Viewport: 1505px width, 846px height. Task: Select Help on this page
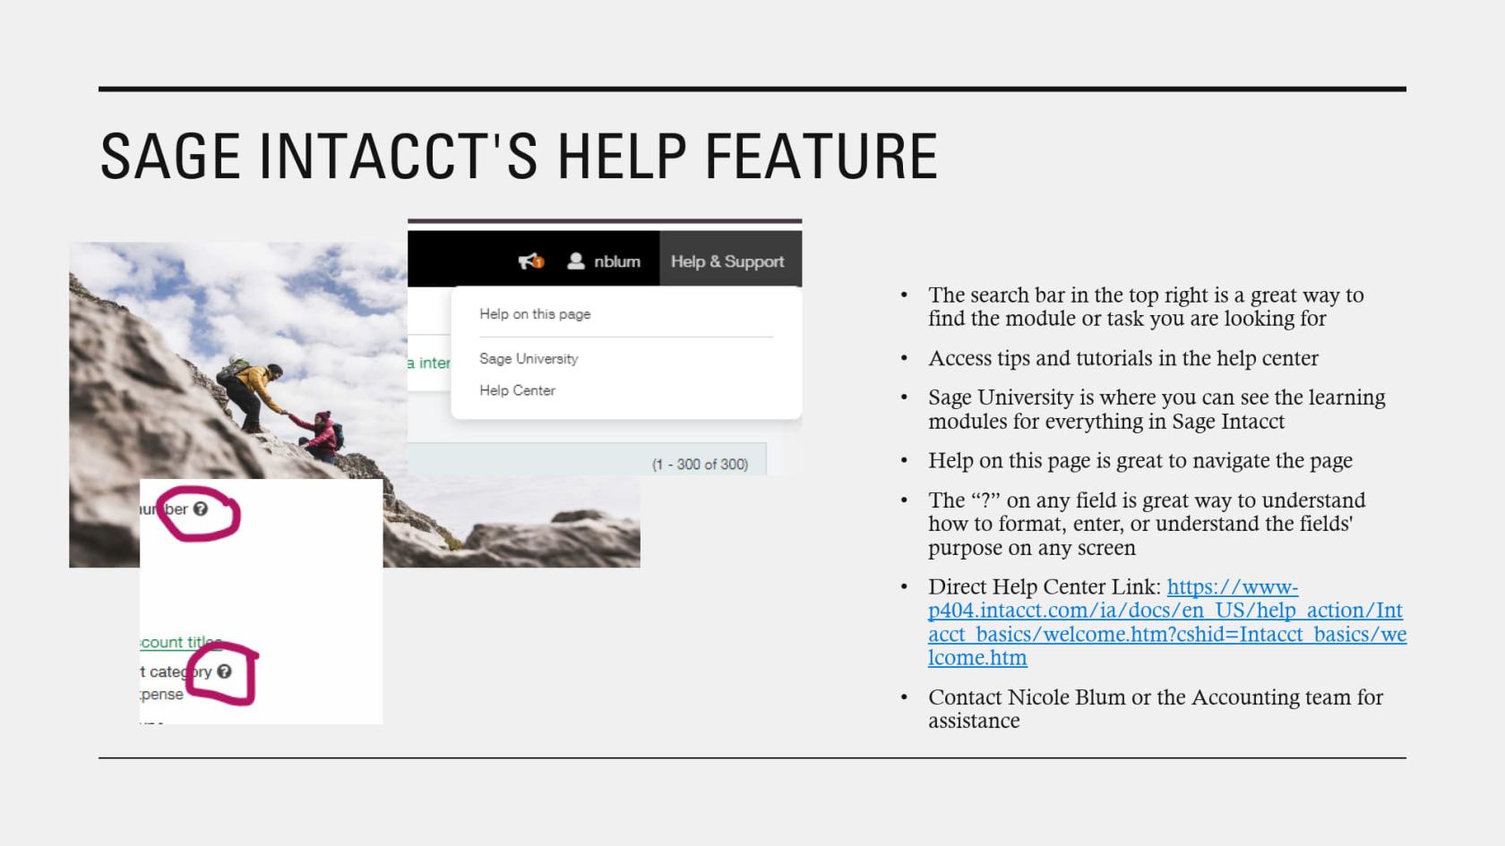pyautogui.click(x=535, y=314)
